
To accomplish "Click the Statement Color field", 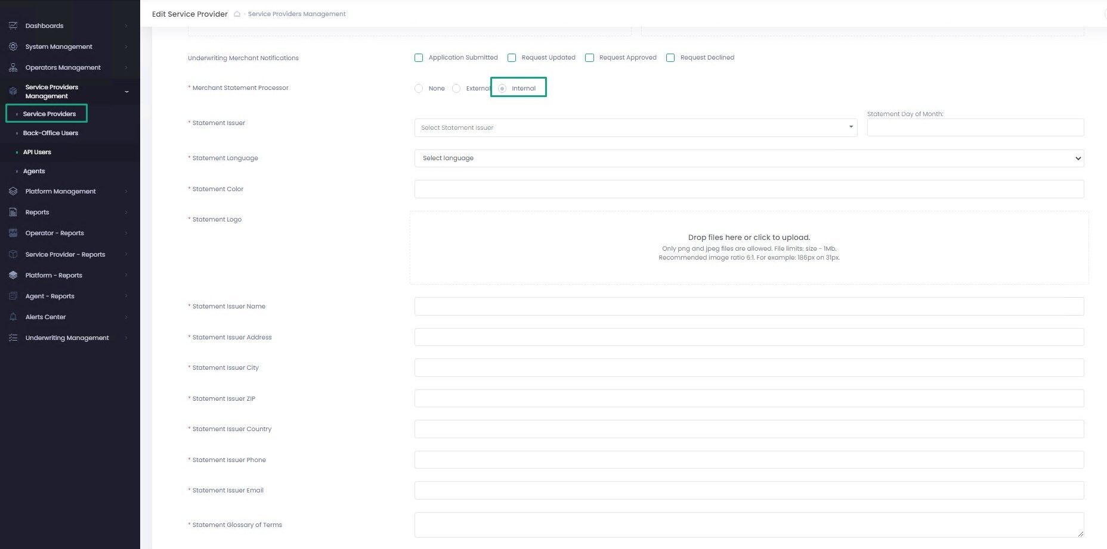I will point(749,189).
